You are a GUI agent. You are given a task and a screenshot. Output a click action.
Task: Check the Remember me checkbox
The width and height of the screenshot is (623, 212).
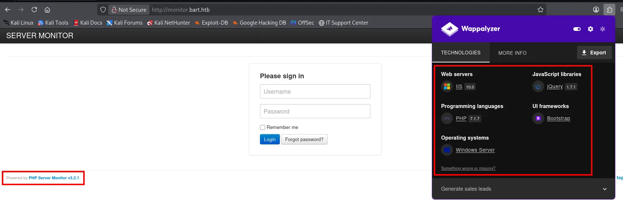(263, 127)
